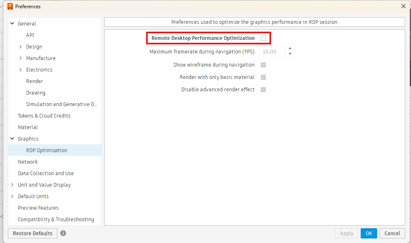Open Tokens & Cloud Credits preferences
This screenshot has height=243, width=411.
[44, 116]
